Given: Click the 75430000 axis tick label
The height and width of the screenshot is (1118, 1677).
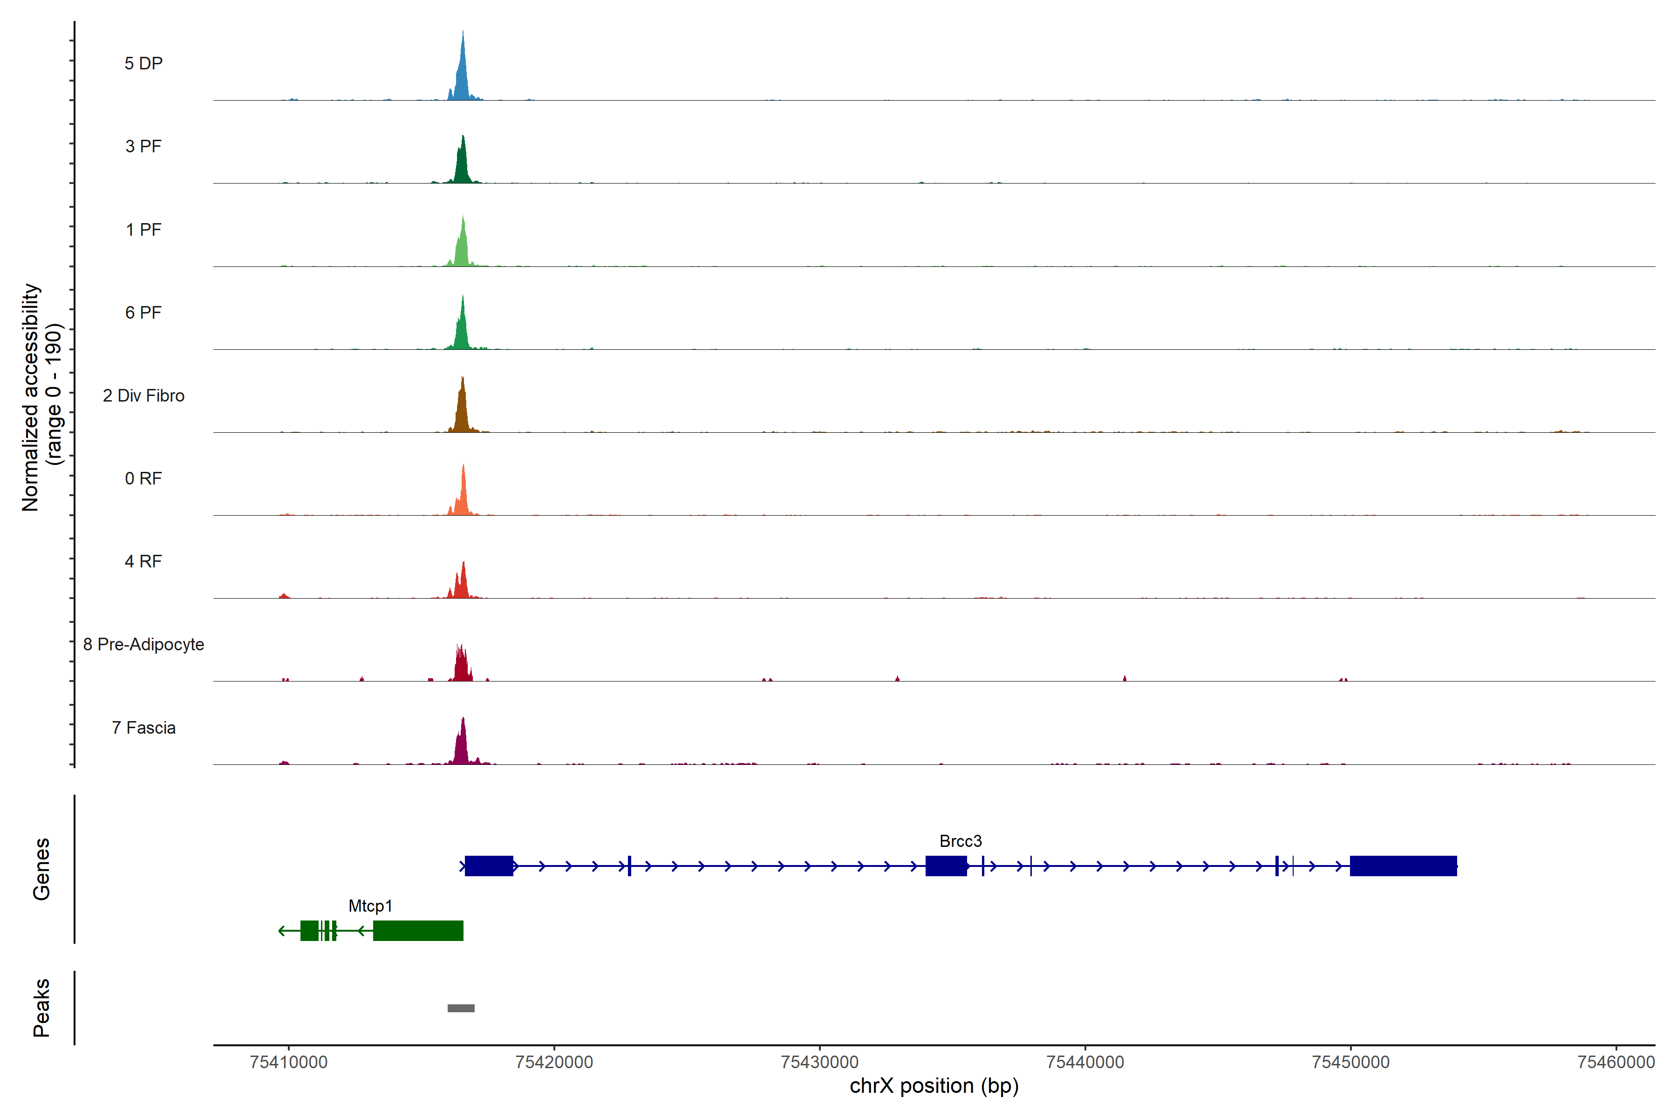Looking at the screenshot, I should coord(819,1063).
